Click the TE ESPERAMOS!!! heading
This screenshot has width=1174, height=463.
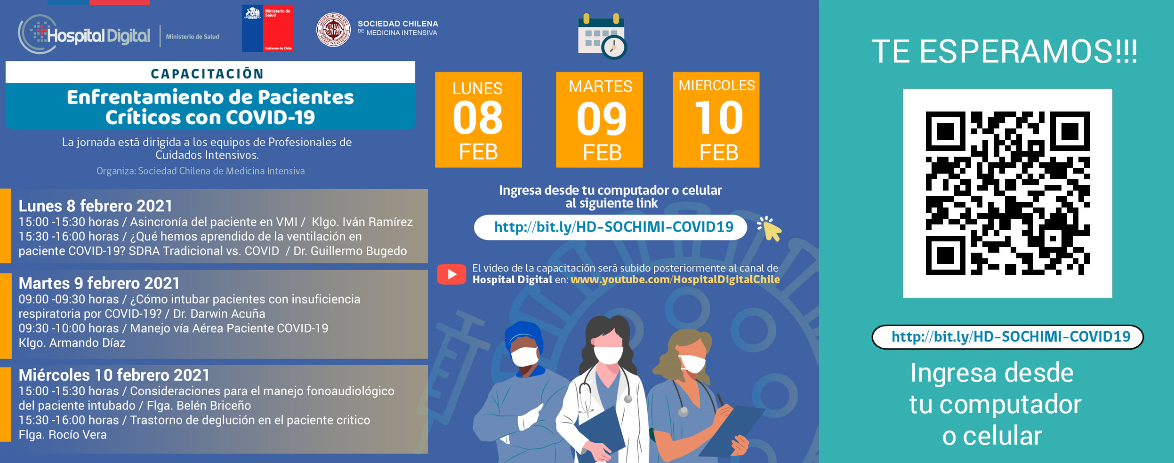click(1005, 51)
